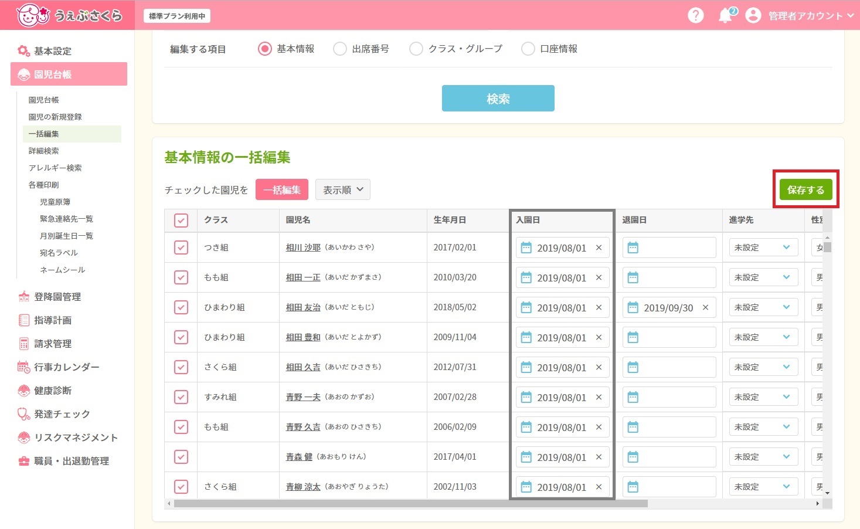Open the 入園日 calendar icon for 相田 一正
Viewport: 860px width, 529px height.
[526, 277]
